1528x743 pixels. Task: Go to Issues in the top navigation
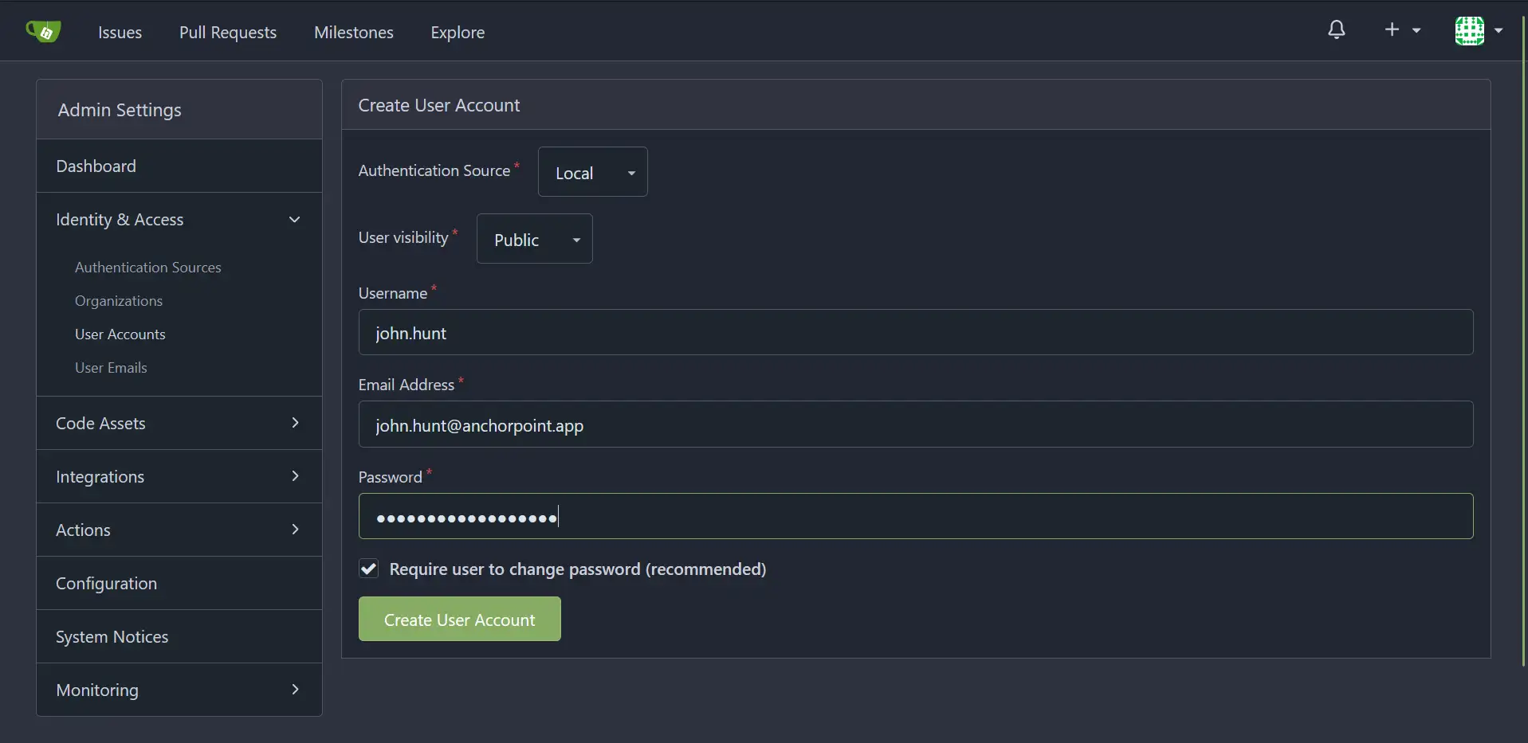click(120, 32)
